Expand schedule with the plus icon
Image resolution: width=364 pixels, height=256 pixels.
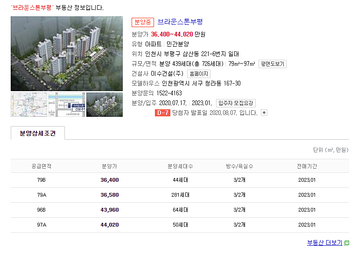click(x=264, y=113)
